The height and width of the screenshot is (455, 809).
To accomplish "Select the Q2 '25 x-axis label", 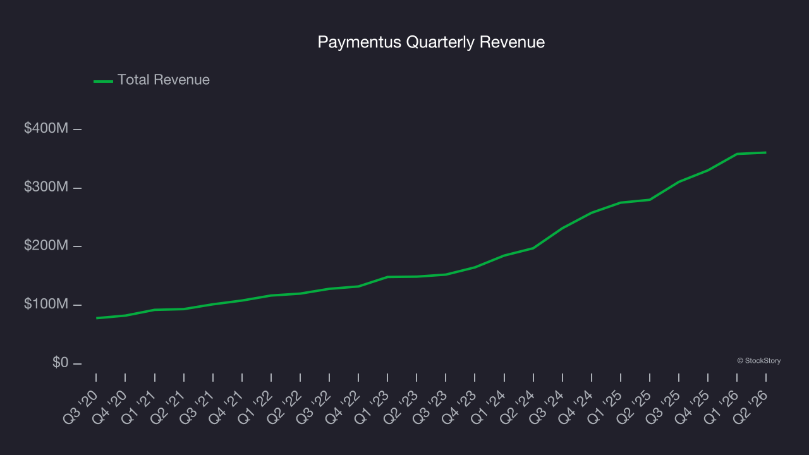I will [633, 406].
